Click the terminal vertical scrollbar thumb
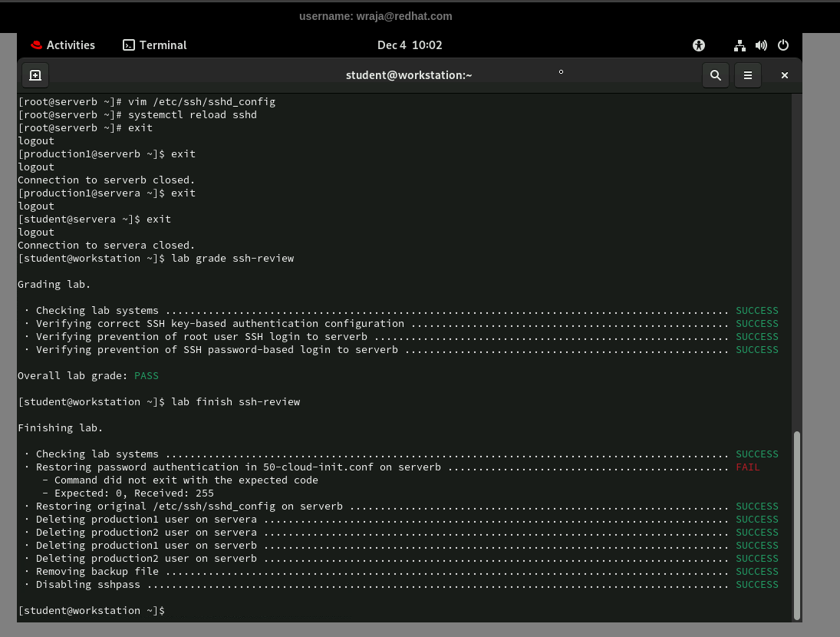Screen dimensions: 840x637 click(797, 524)
